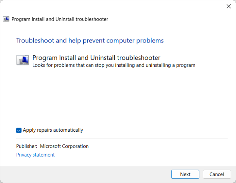Click the 'Looks for problems' description text
The width and height of the screenshot is (236, 183).
pos(114,65)
